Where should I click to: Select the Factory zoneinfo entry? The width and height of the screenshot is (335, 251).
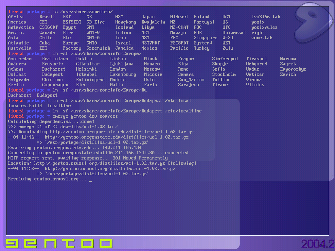coord(72,48)
